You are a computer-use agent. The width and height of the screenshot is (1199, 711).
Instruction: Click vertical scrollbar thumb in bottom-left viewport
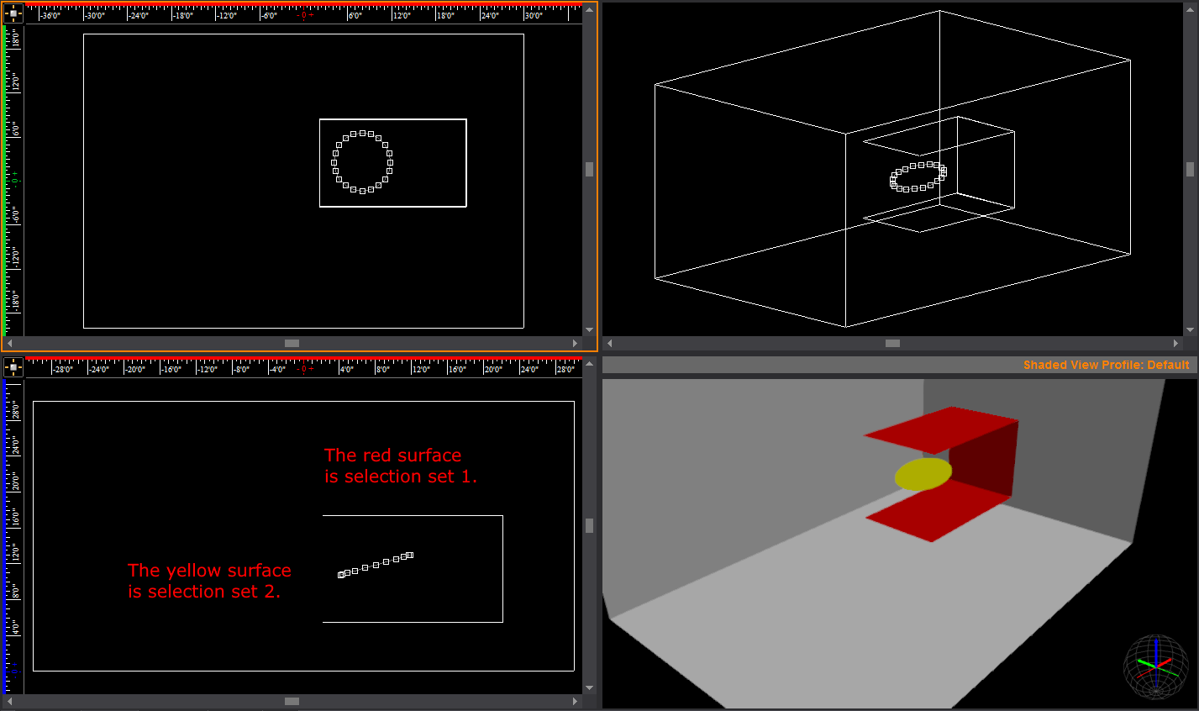coord(589,525)
